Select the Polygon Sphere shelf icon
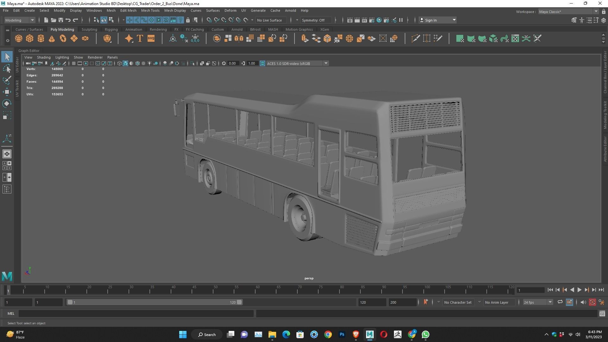 pos(19,39)
